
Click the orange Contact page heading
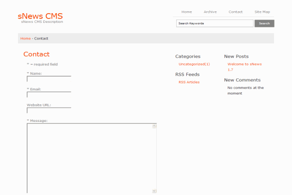click(x=36, y=54)
